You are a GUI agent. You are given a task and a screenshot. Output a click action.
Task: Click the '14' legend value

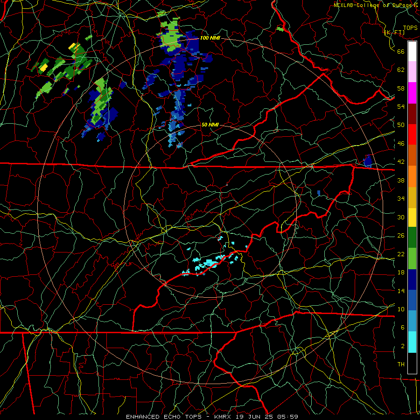(401, 291)
